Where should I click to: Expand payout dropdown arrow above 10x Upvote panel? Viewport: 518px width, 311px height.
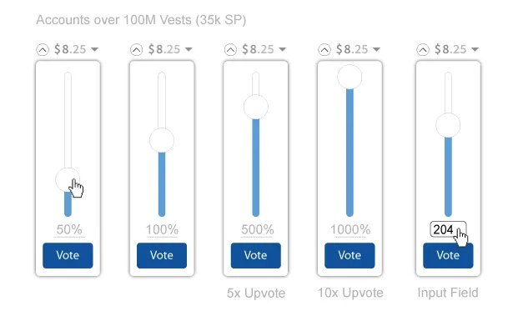(x=376, y=49)
